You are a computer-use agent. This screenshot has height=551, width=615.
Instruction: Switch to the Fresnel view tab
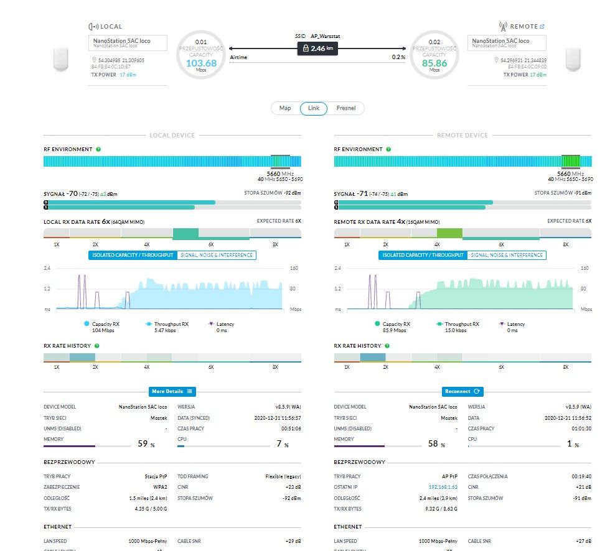coord(346,108)
